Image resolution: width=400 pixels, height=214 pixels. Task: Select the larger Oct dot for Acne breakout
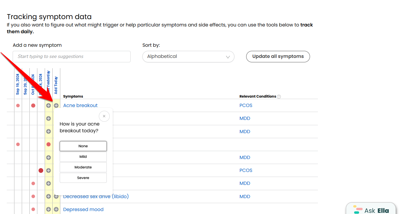pos(33,106)
